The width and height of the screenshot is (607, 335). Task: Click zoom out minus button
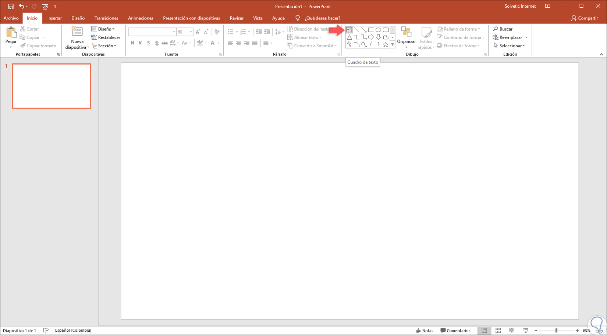pyautogui.click(x=536, y=331)
